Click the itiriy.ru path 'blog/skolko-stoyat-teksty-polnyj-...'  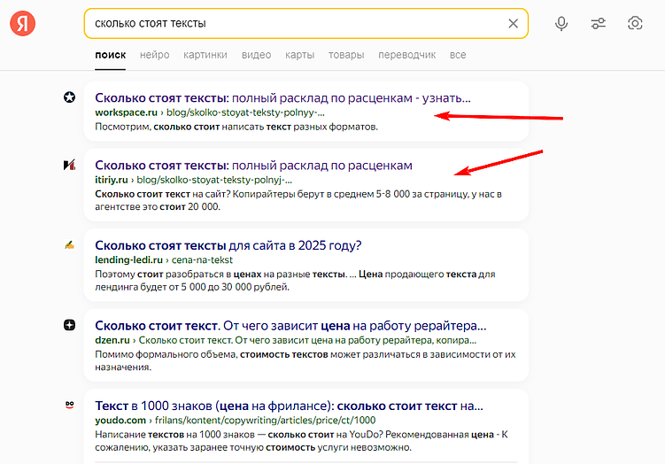coord(214,180)
